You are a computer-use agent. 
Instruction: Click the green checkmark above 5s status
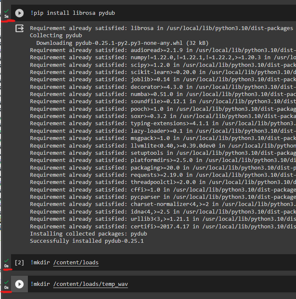pos(6,11)
